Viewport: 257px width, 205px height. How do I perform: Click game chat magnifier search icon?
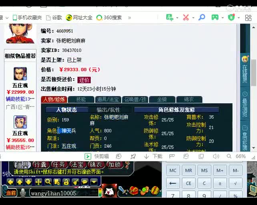[x=48, y=182]
